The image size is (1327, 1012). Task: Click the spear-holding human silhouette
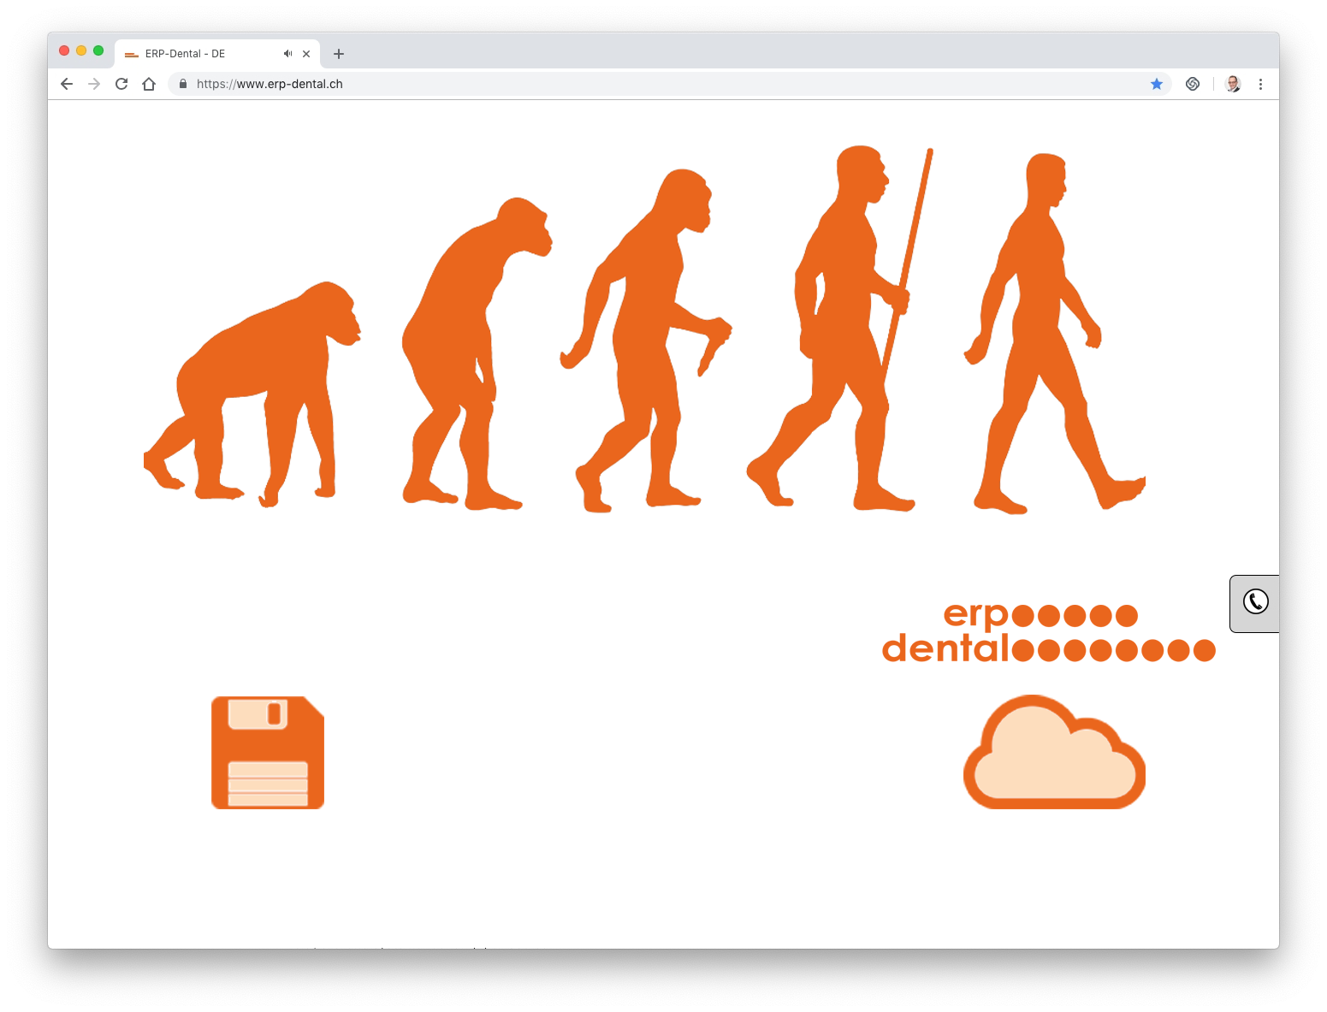pos(839,328)
